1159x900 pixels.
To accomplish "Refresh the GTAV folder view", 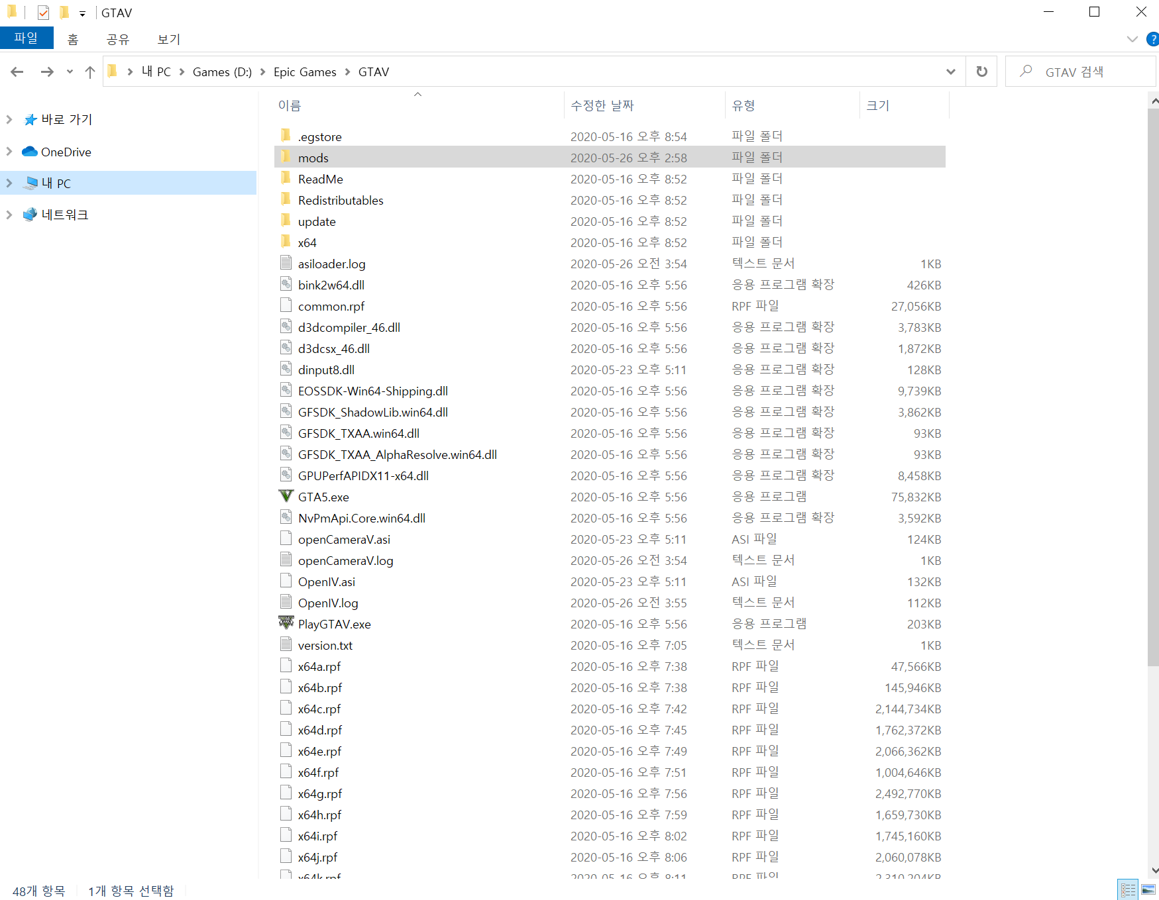I will (x=981, y=72).
